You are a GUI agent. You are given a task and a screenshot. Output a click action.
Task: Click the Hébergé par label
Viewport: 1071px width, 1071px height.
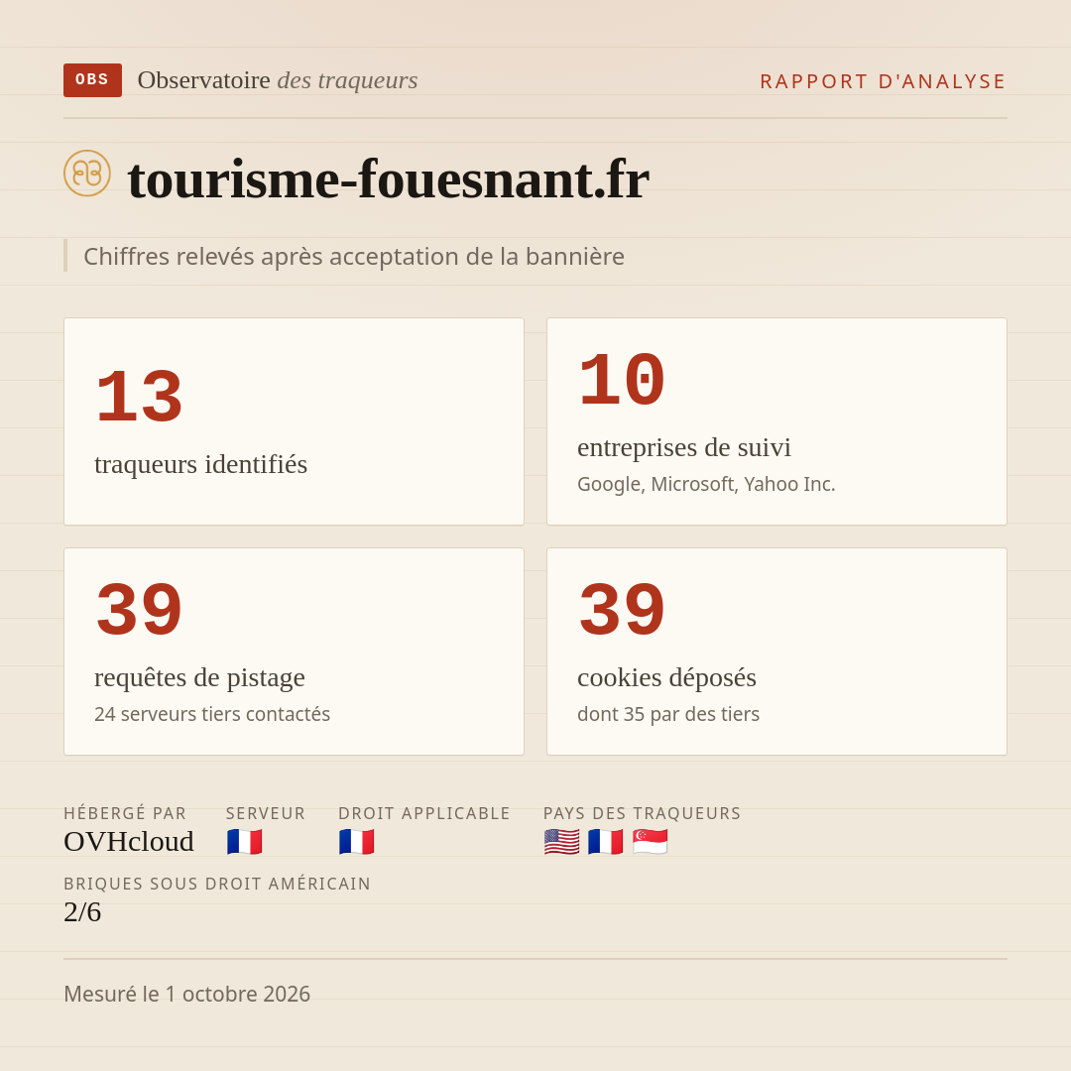click(x=125, y=813)
